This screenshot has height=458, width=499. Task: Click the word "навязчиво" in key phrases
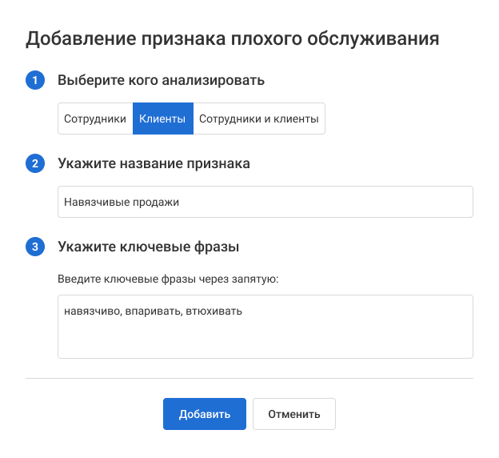click(x=92, y=311)
